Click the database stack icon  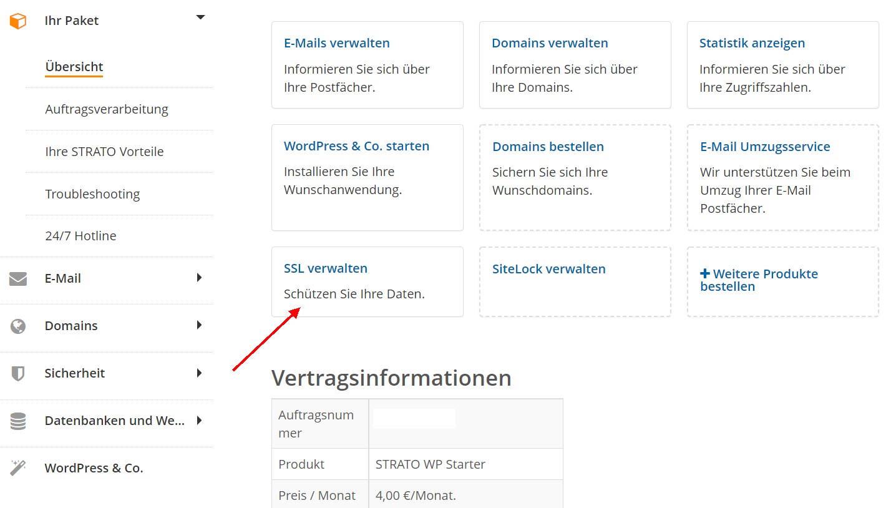click(18, 421)
